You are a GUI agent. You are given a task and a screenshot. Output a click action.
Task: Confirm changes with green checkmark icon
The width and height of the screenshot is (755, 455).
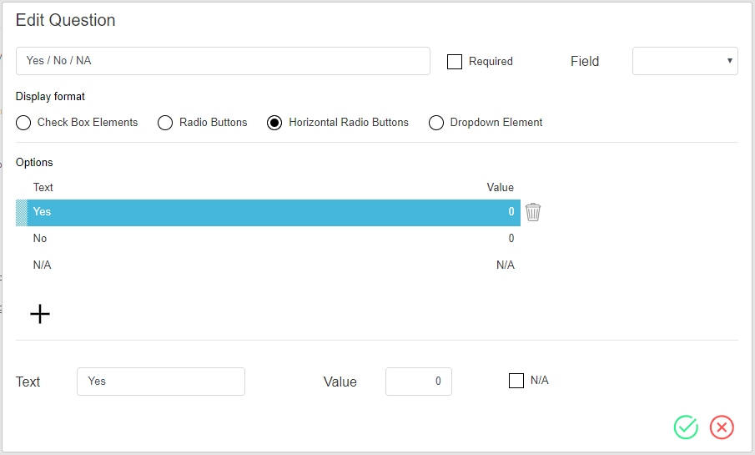686,427
